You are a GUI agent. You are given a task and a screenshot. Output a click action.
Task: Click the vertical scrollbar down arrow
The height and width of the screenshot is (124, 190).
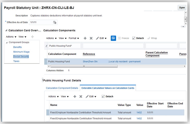click(x=186, y=24)
